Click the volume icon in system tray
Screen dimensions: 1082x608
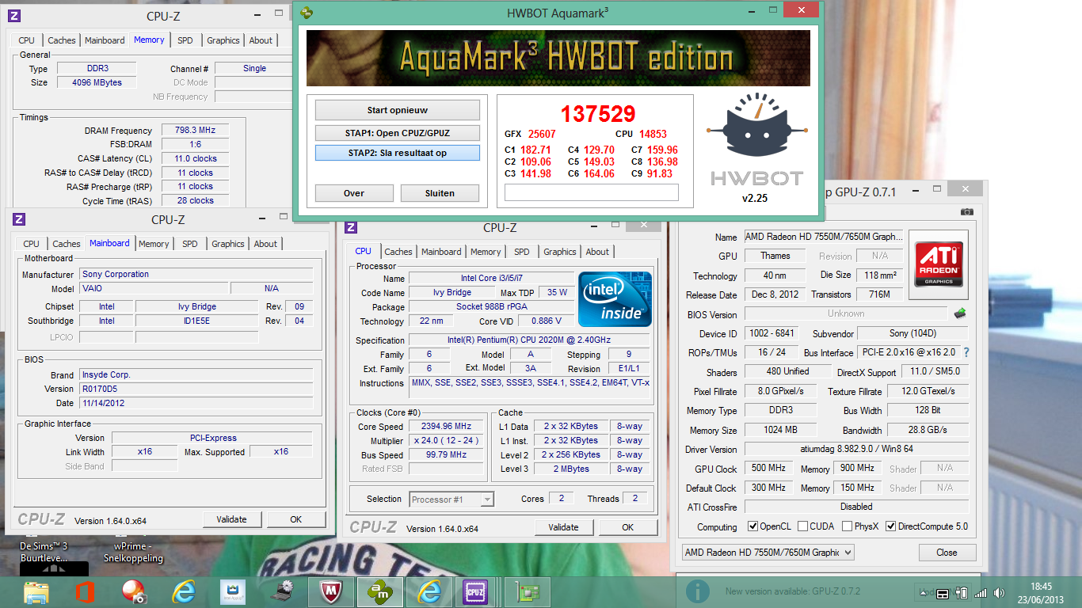click(x=998, y=592)
